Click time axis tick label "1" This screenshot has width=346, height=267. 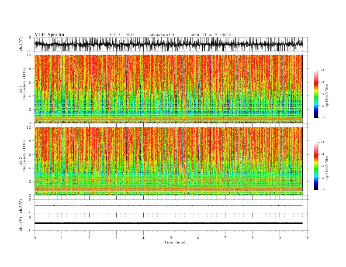point(62,238)
